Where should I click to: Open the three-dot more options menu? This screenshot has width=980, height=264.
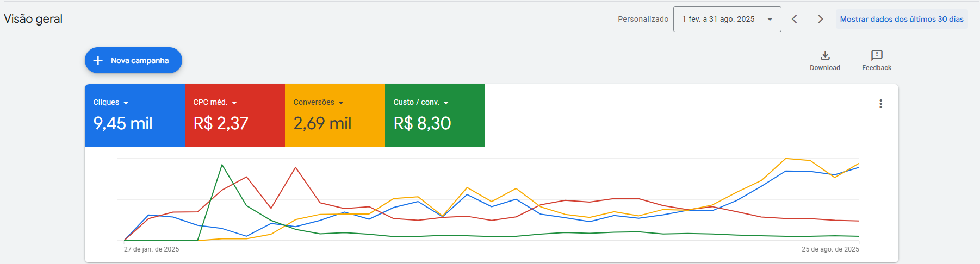[880, 104]
